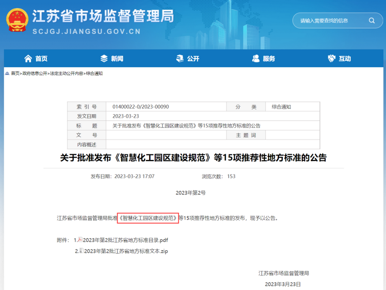Focus the search box labeled 请输入需要查找的信息

click(330, 21)
